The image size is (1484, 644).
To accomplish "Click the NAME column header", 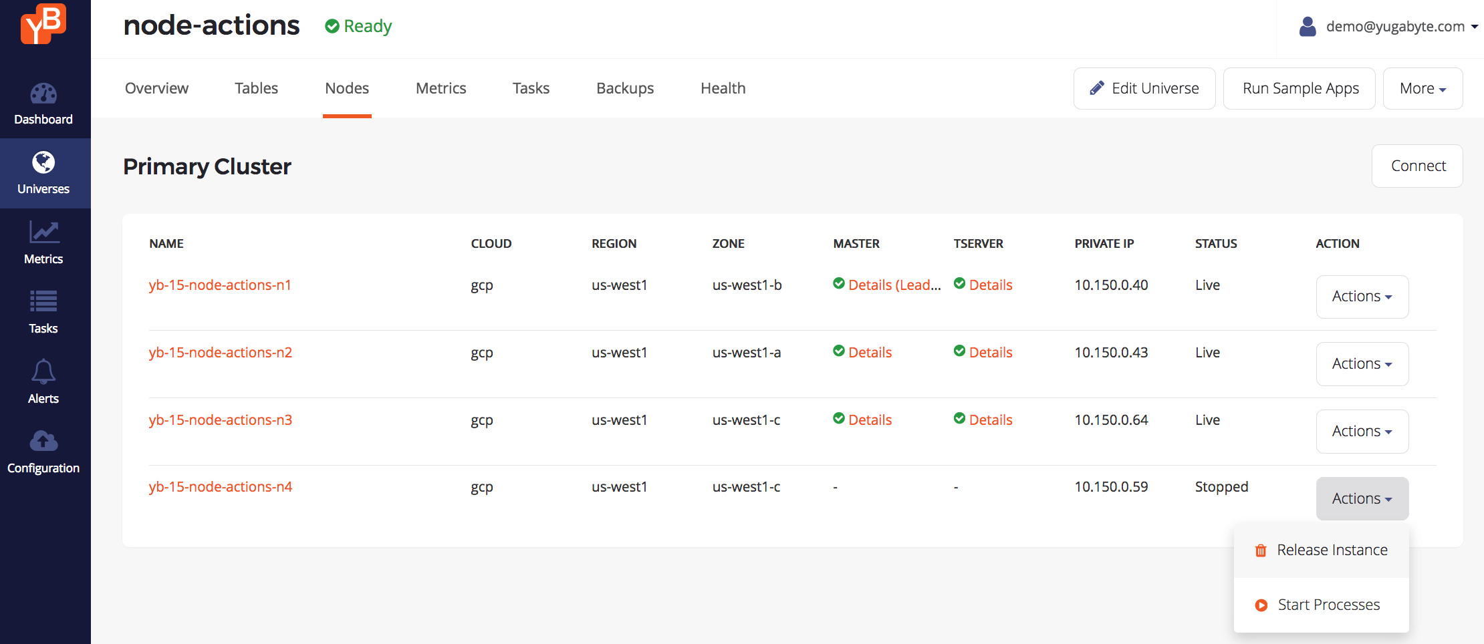I will tap(166, 244).
